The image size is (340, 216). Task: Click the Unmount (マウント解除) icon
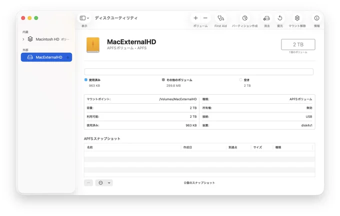pyautogui.click(x=297, y=18)
